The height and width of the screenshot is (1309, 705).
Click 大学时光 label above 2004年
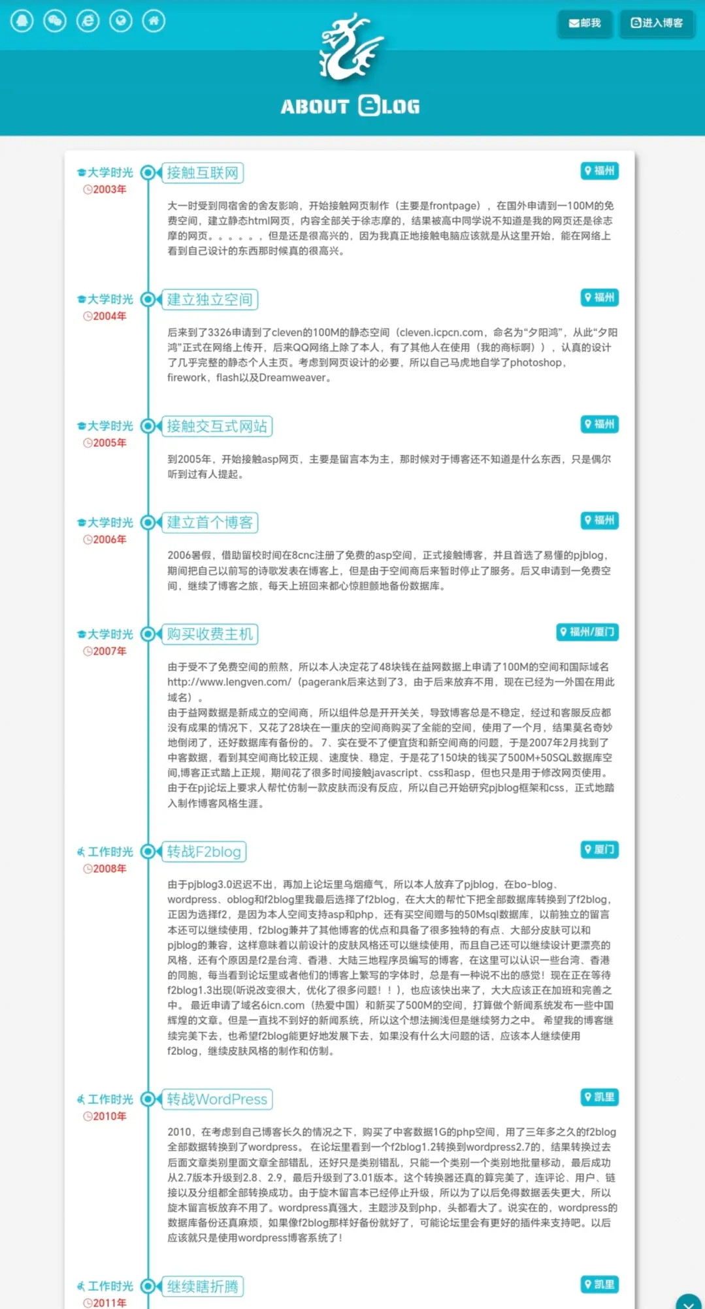(x=105, y=299)
